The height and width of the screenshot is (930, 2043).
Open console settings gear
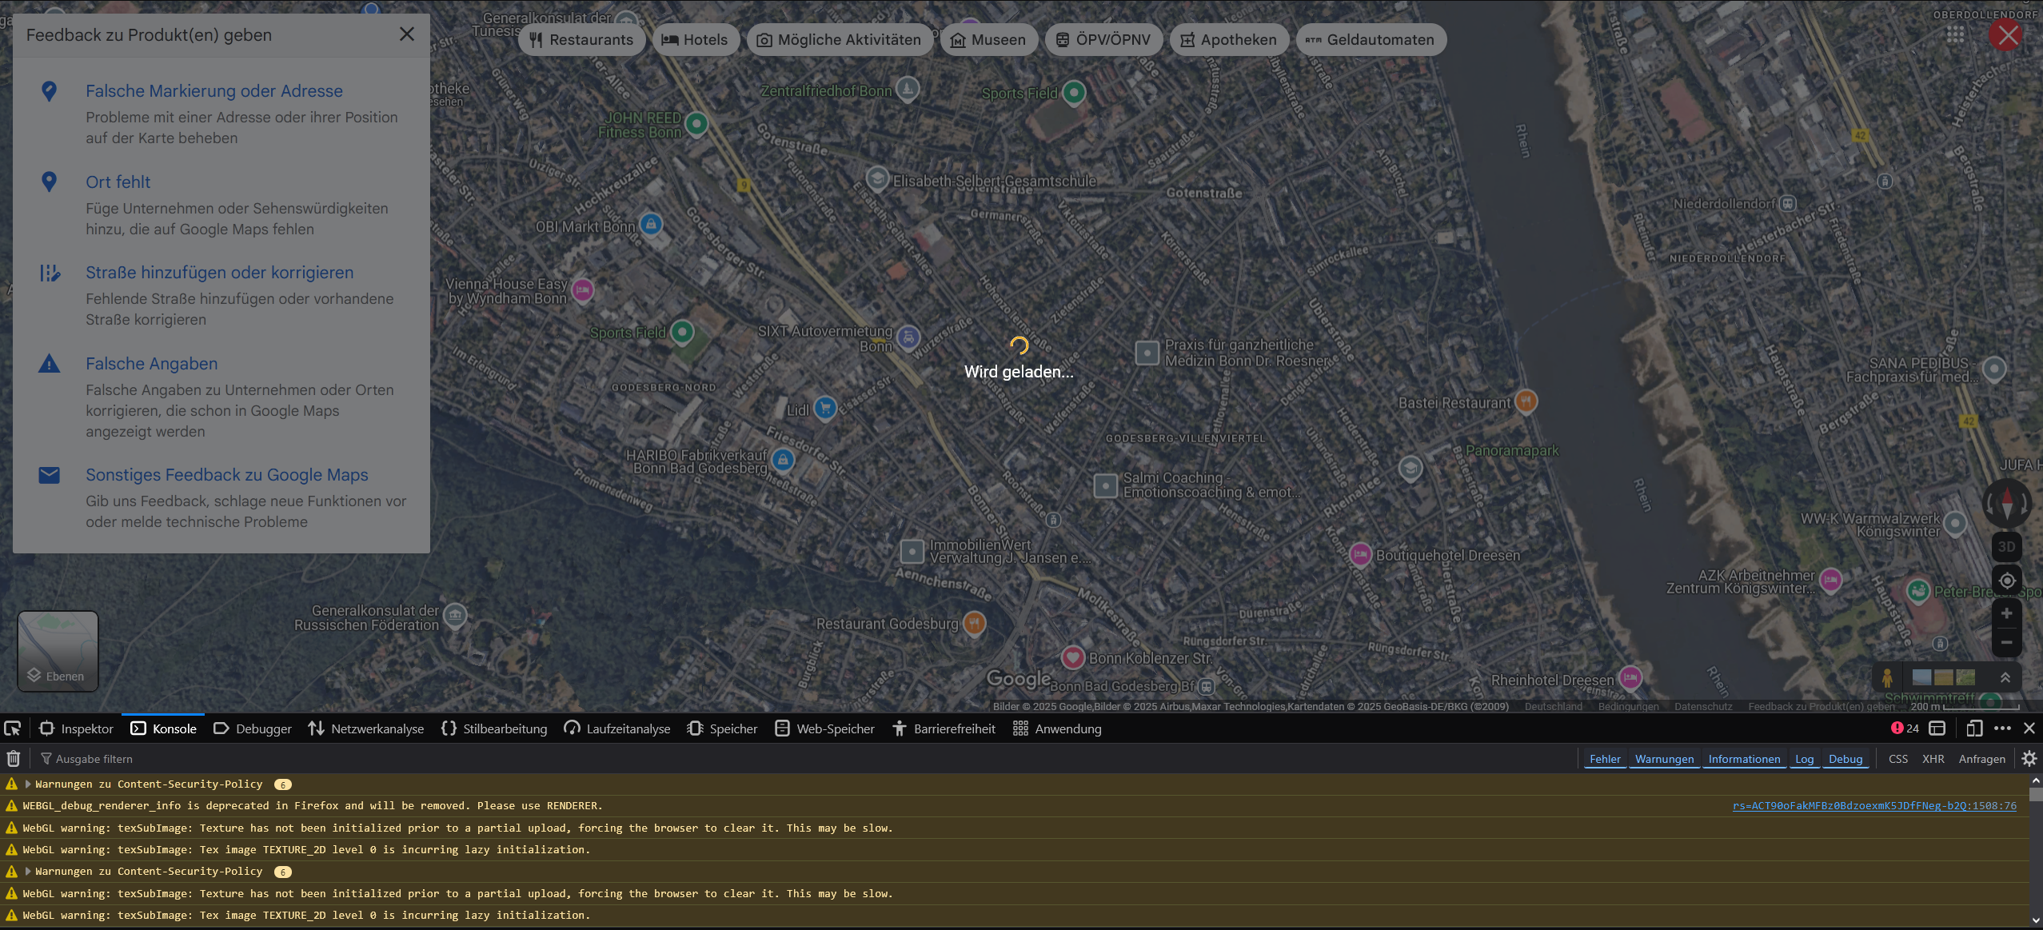pos(2029,759)
